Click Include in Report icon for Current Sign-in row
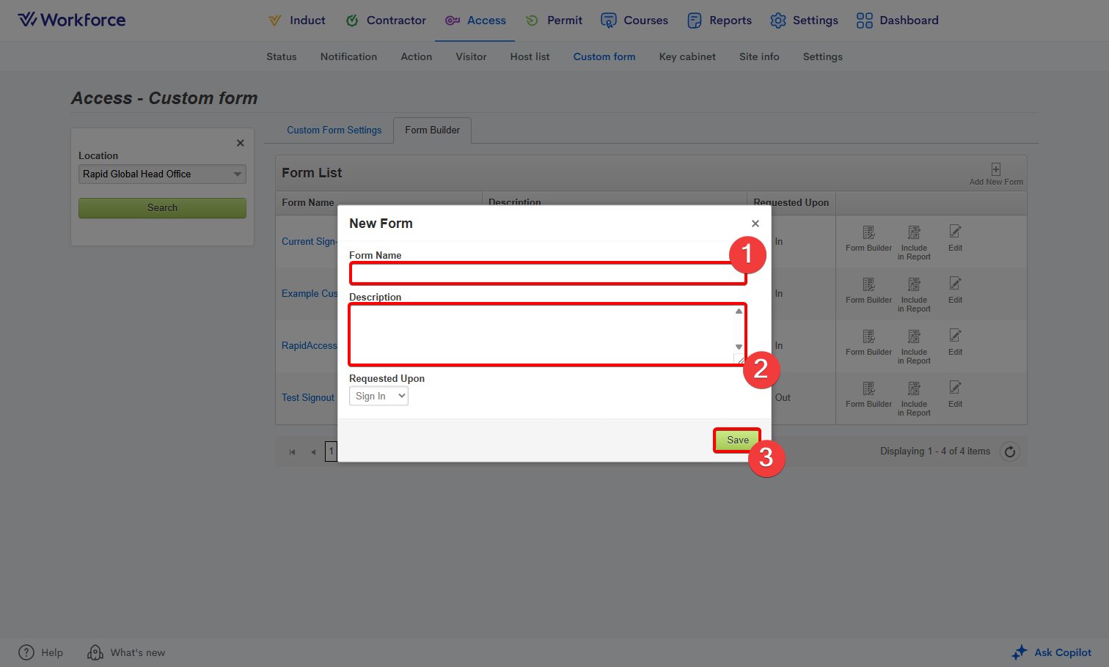Viewport: 1109px width, 667px height. click(914, 233)
